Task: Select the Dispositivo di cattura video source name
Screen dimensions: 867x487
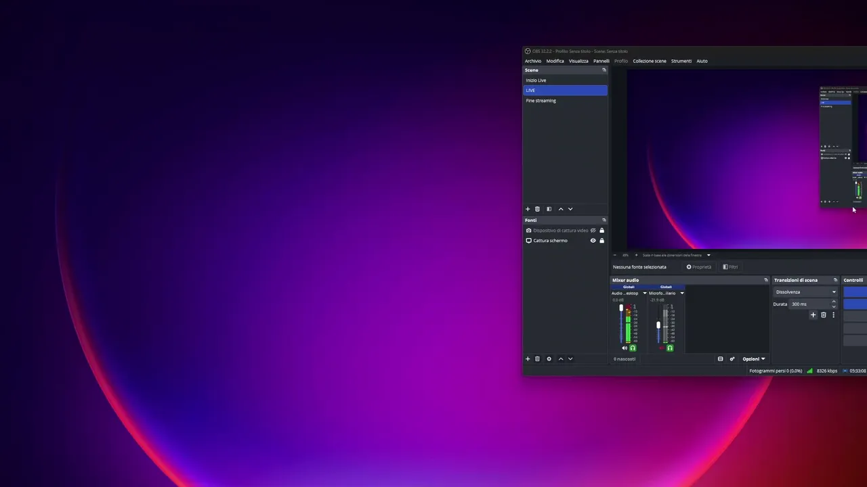Action: click(x=561, y=231)
